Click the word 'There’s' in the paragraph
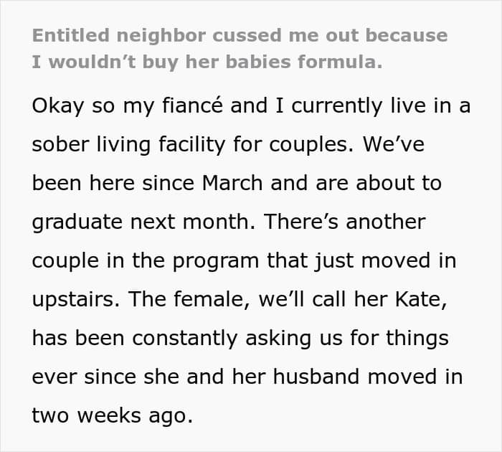This screenshot has height=452, width=502. [x=300, y=222]
